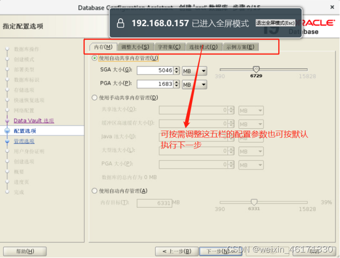The height and width of the screenshot is (258, 340).
Task: Select 使用手动共享内存管理(D) radio button
Action: click(x=94, y=98)
